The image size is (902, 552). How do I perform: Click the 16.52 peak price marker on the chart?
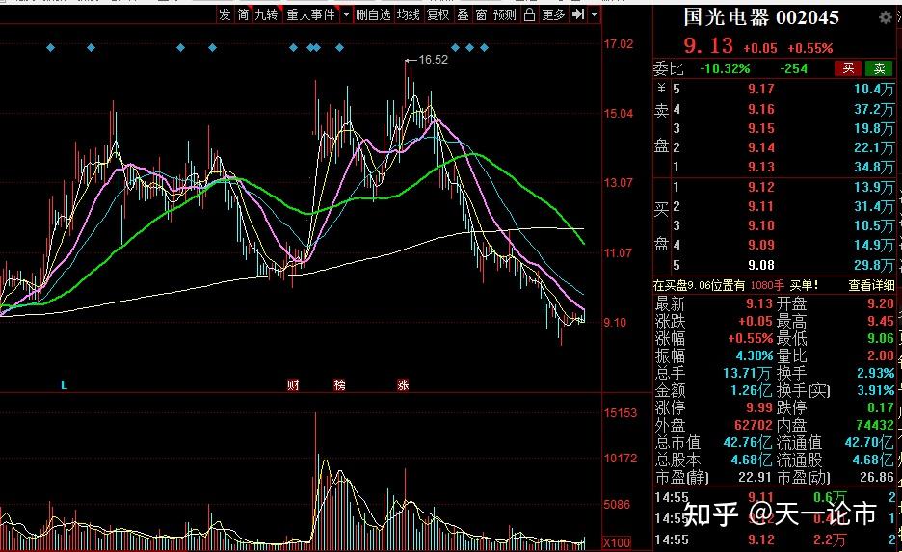[x=433, y=60]
